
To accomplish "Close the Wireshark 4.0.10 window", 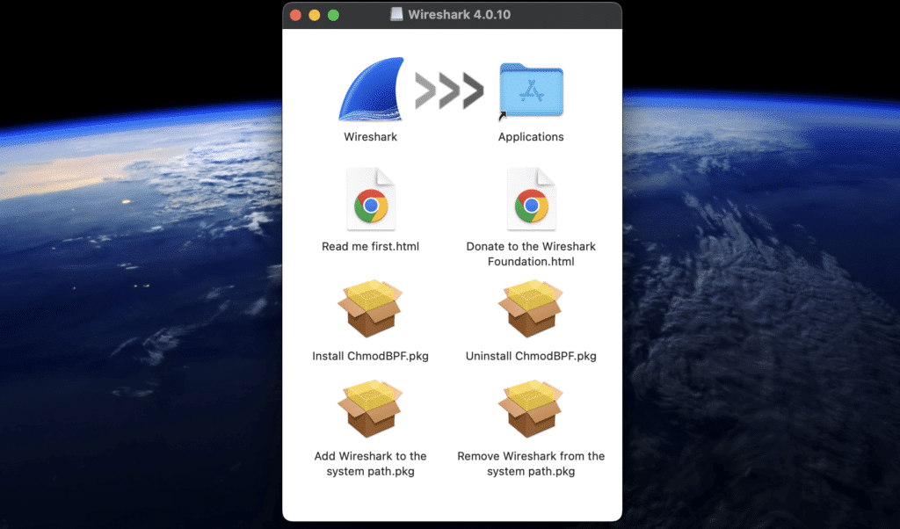I will (295, 15).
